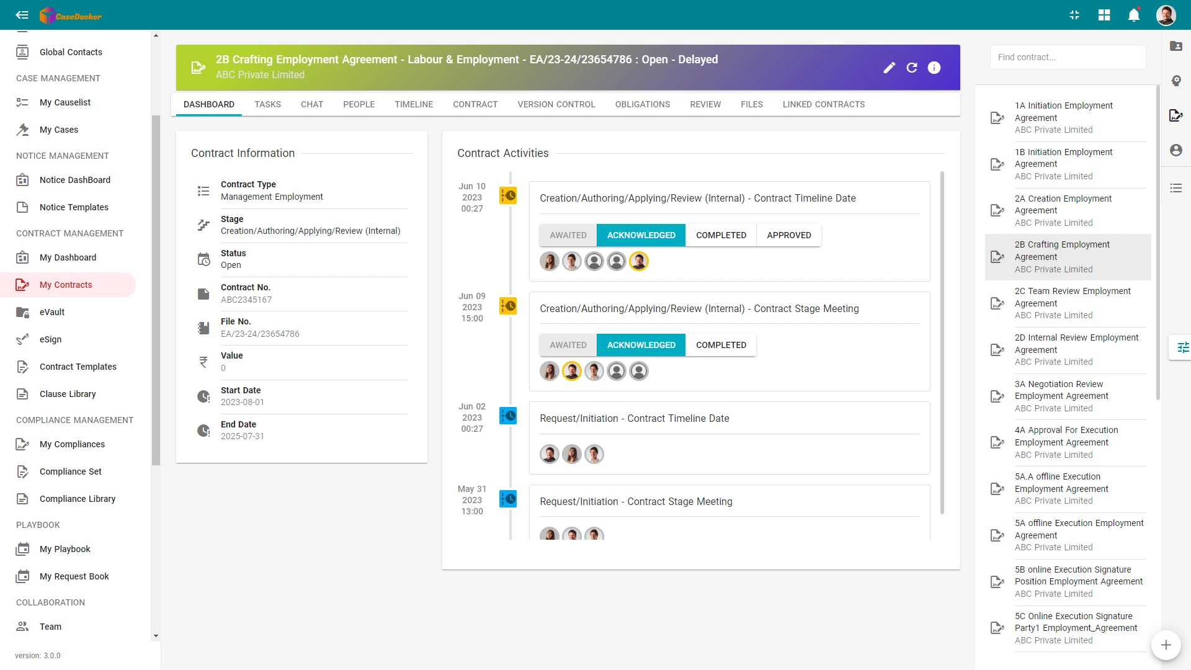The width and height of the screenshot is (1191, 670).
Task: Click the filter settings icon on right edge
Action: click(1182, 347)
